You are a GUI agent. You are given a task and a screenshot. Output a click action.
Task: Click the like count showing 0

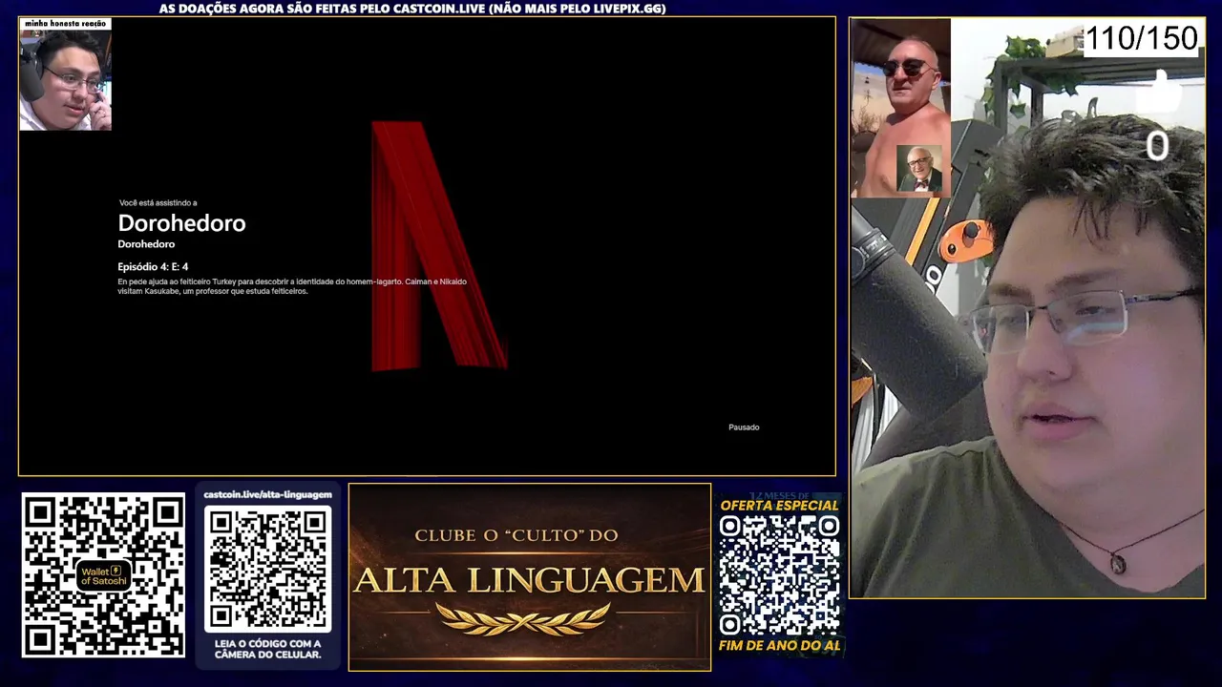(x=1157, y=147)
